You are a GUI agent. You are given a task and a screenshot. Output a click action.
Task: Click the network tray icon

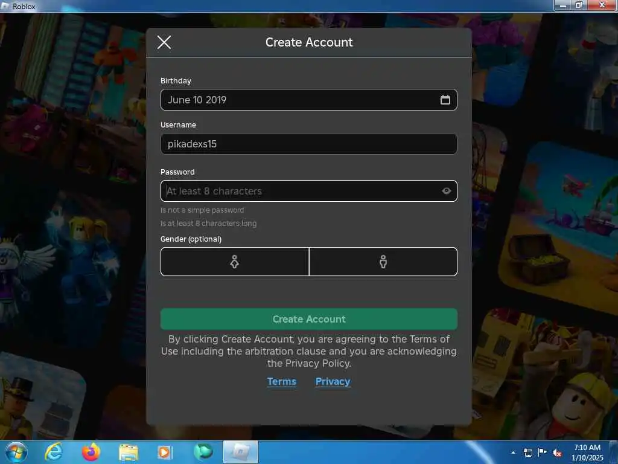click(x=527, y=453)
